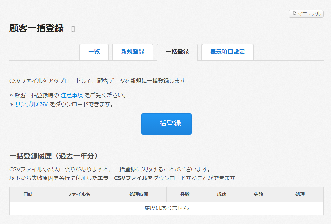Viewport: 331px width, 224px height.
Task: Select the 一括登録 tab
Action: pyautogui.click(x=177, y=52)
